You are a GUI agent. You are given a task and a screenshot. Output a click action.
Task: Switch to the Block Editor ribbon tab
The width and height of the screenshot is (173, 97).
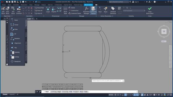click(88, 5)
